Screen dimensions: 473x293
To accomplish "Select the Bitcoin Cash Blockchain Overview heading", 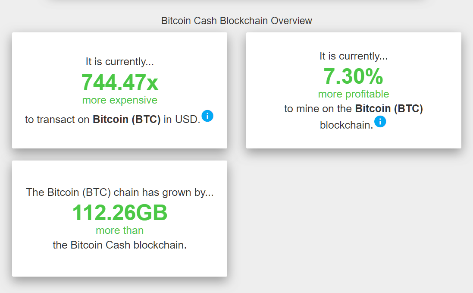I will (236, 21).
